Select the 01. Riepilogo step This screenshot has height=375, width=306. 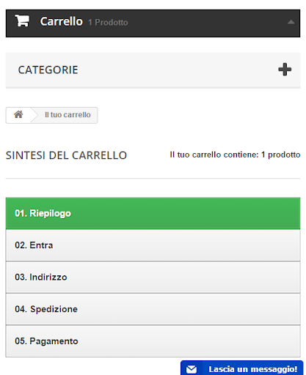point(153,213)
